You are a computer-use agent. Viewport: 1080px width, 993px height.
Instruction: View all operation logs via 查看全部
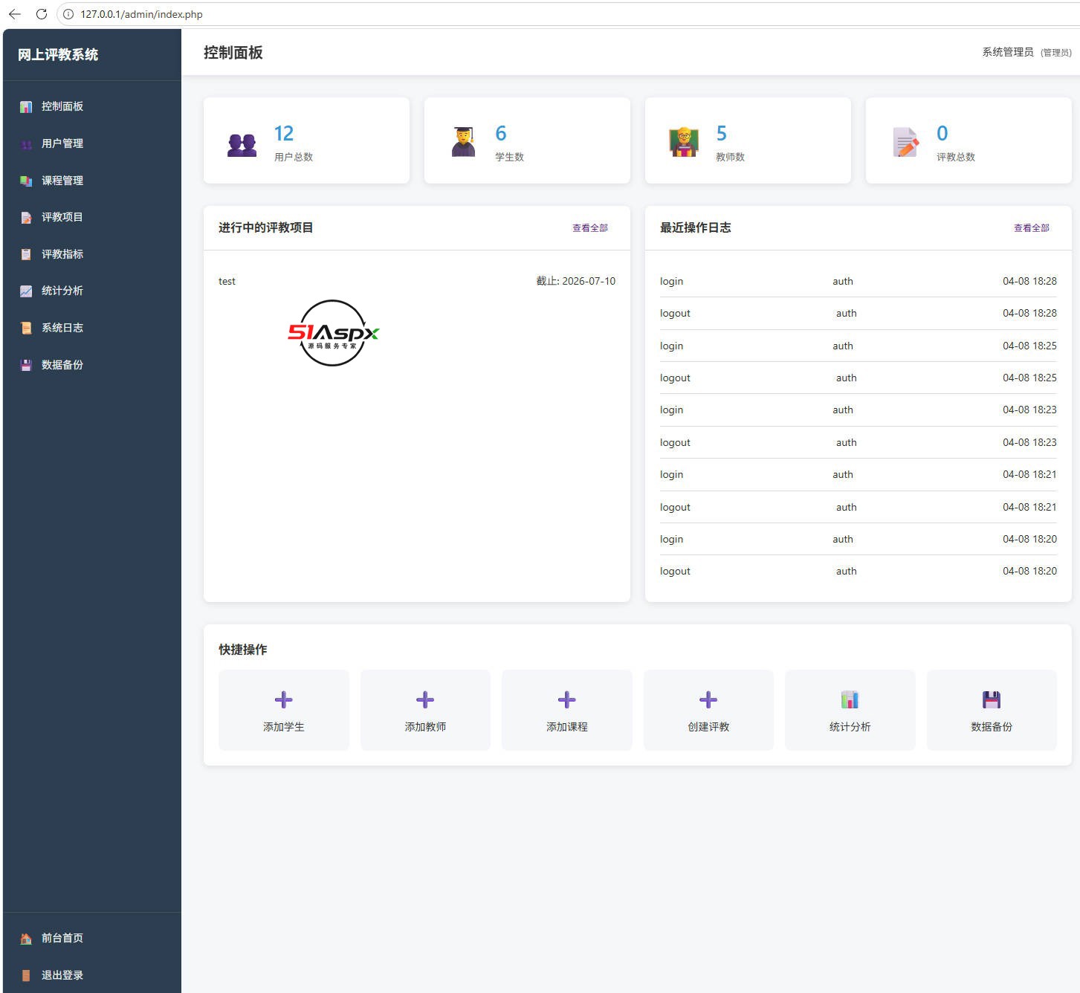[x=1032, y=228]
